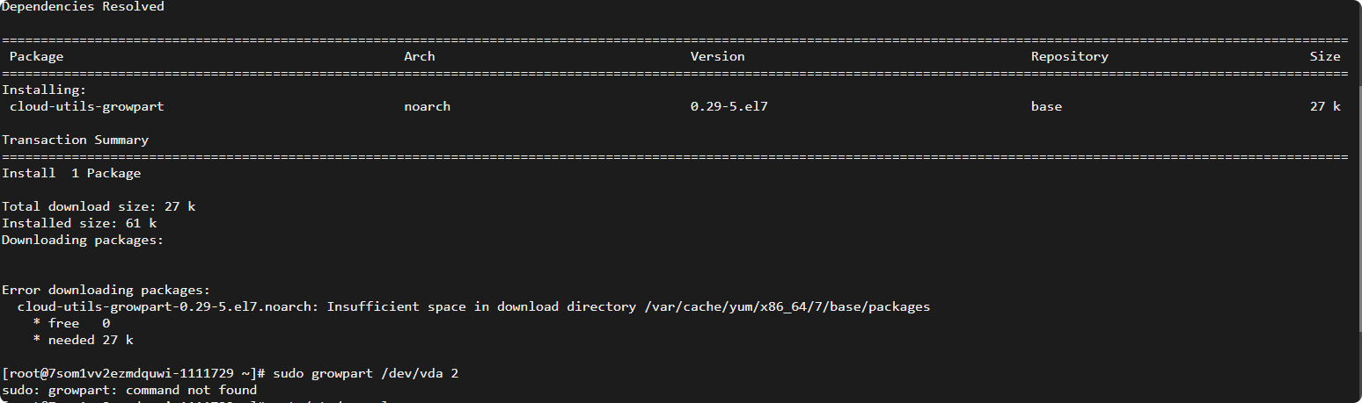Click the 'Transaction Summary' heading

76,140
